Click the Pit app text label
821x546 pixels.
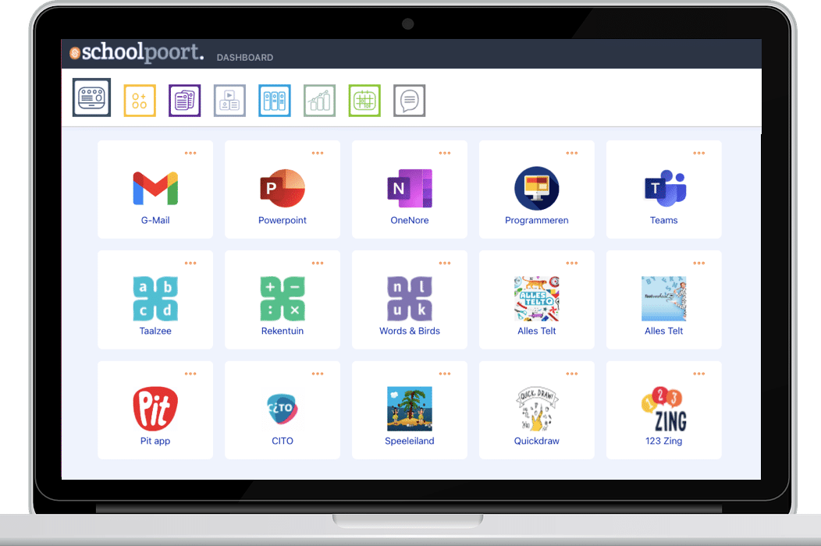tap(155, 441)
